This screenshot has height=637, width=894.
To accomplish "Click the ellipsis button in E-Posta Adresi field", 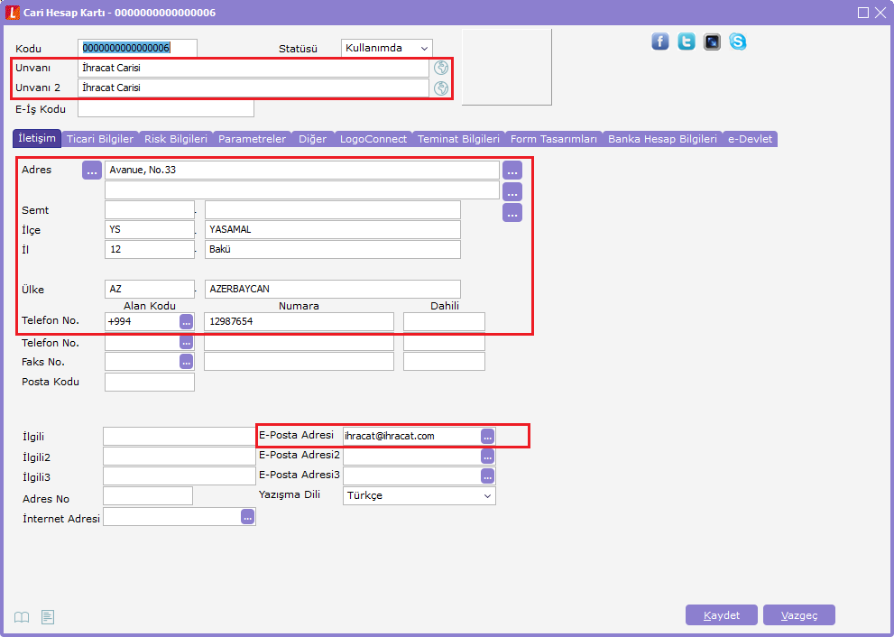I will click(x=487, y=436).
